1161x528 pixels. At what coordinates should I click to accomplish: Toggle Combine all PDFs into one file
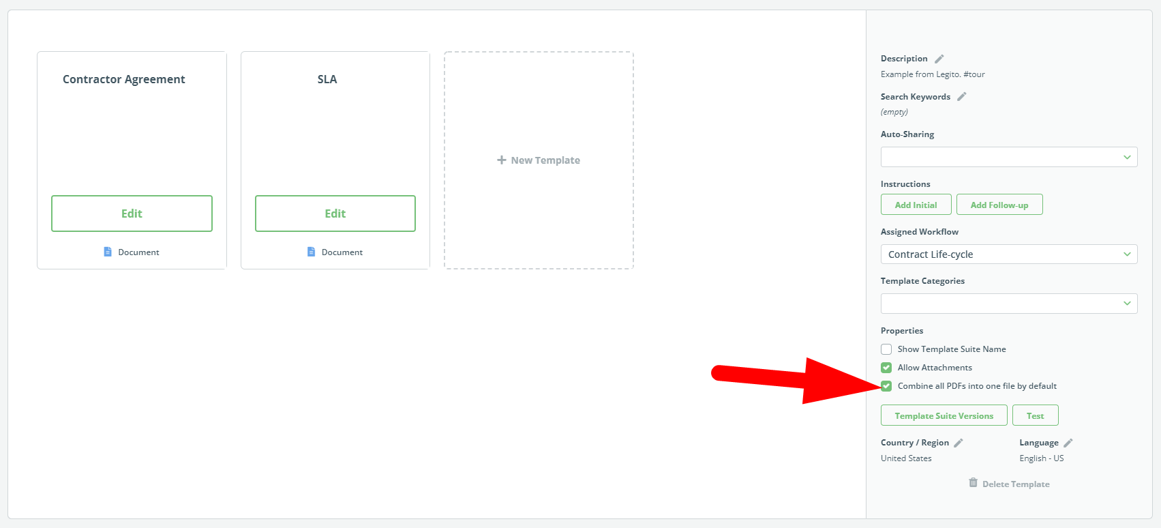pos(886,386)
